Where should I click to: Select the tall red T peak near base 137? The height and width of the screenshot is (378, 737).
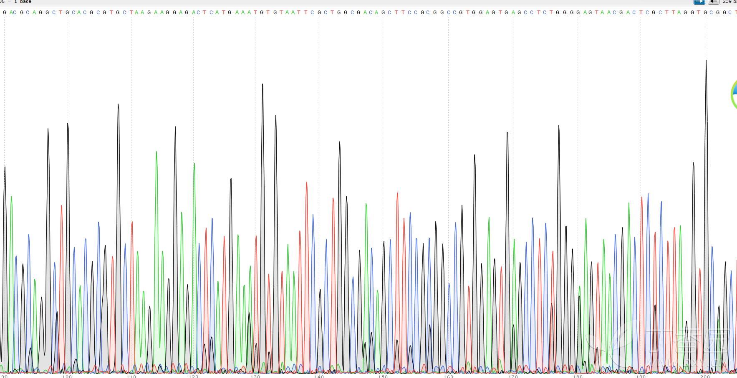(x=307, y=277)
